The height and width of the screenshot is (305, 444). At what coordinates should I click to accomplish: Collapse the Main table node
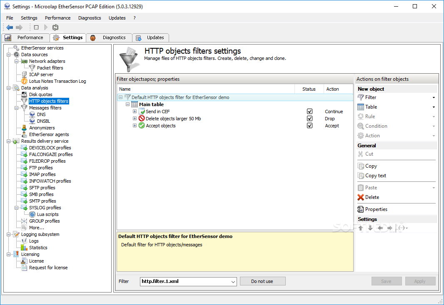coord(128,104)
